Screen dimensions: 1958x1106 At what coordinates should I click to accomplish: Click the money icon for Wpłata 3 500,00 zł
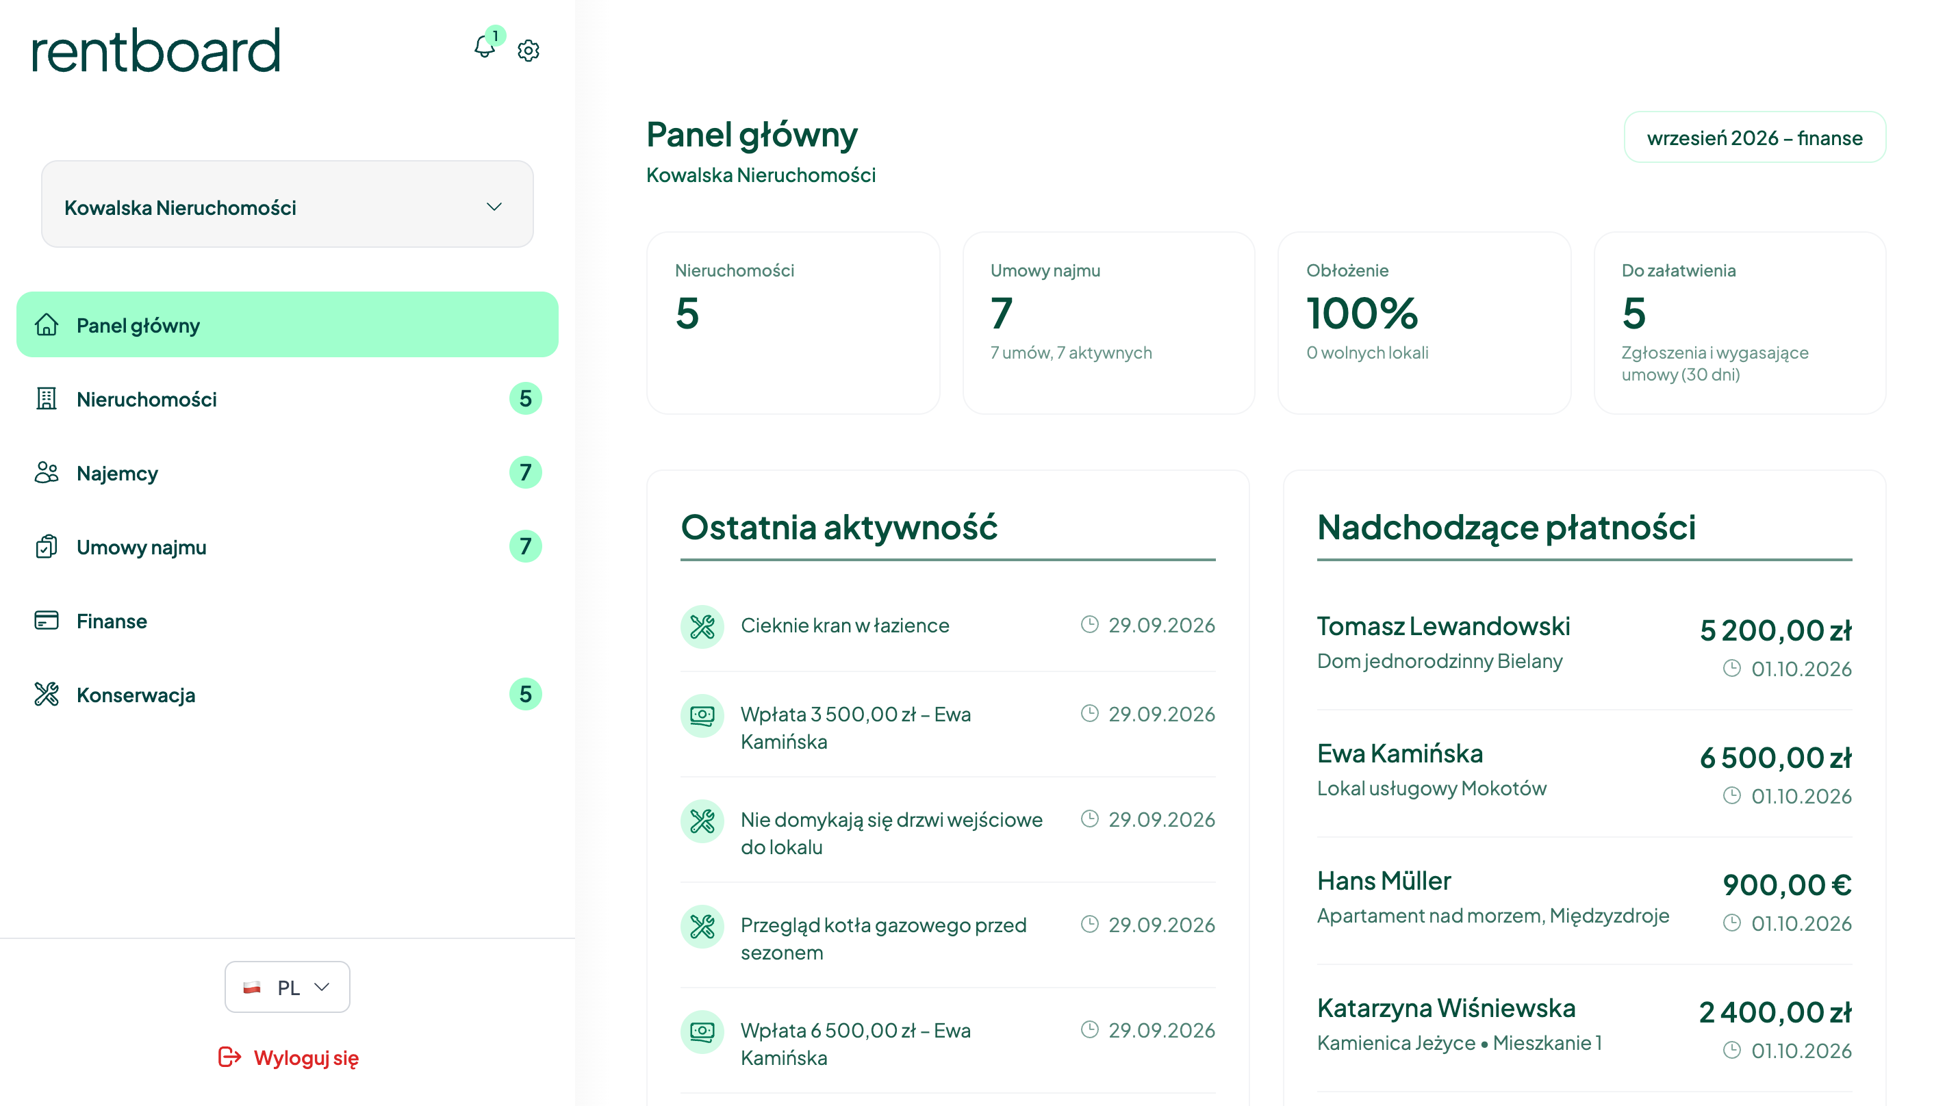(702, 716)
